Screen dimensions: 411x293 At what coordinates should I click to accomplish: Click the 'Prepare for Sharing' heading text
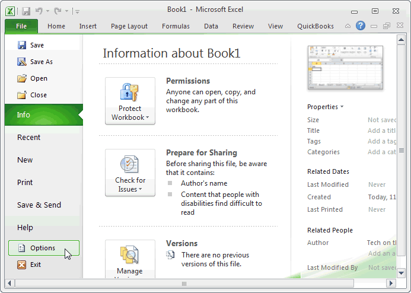click(202, 153)
